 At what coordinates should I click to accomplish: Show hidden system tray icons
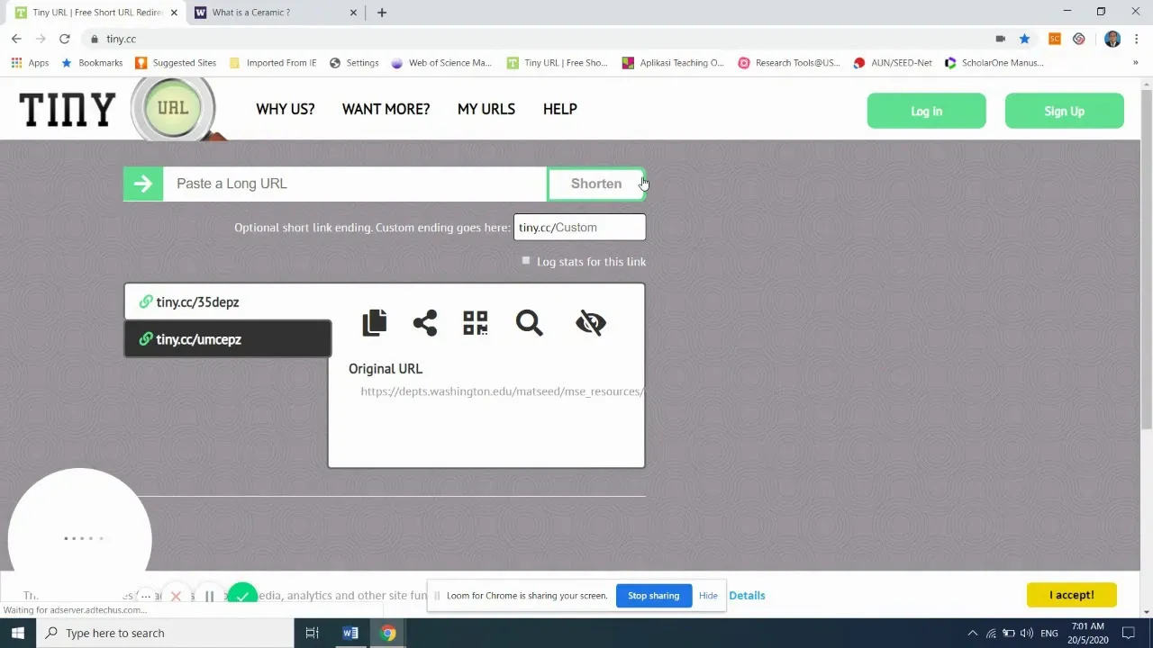973,633
